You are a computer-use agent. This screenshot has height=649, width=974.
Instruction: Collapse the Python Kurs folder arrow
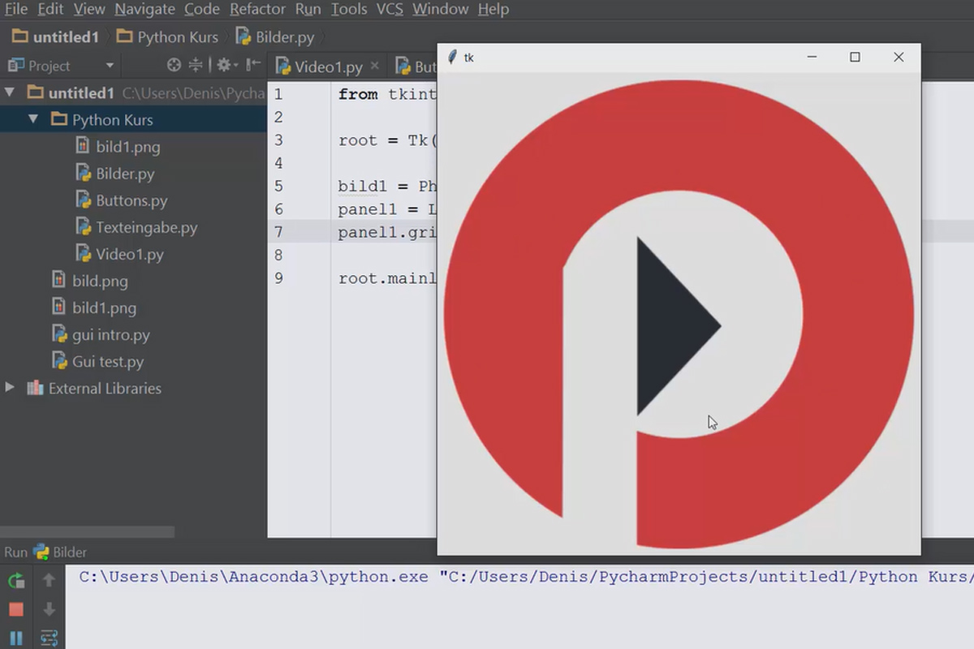click(33, 119)
